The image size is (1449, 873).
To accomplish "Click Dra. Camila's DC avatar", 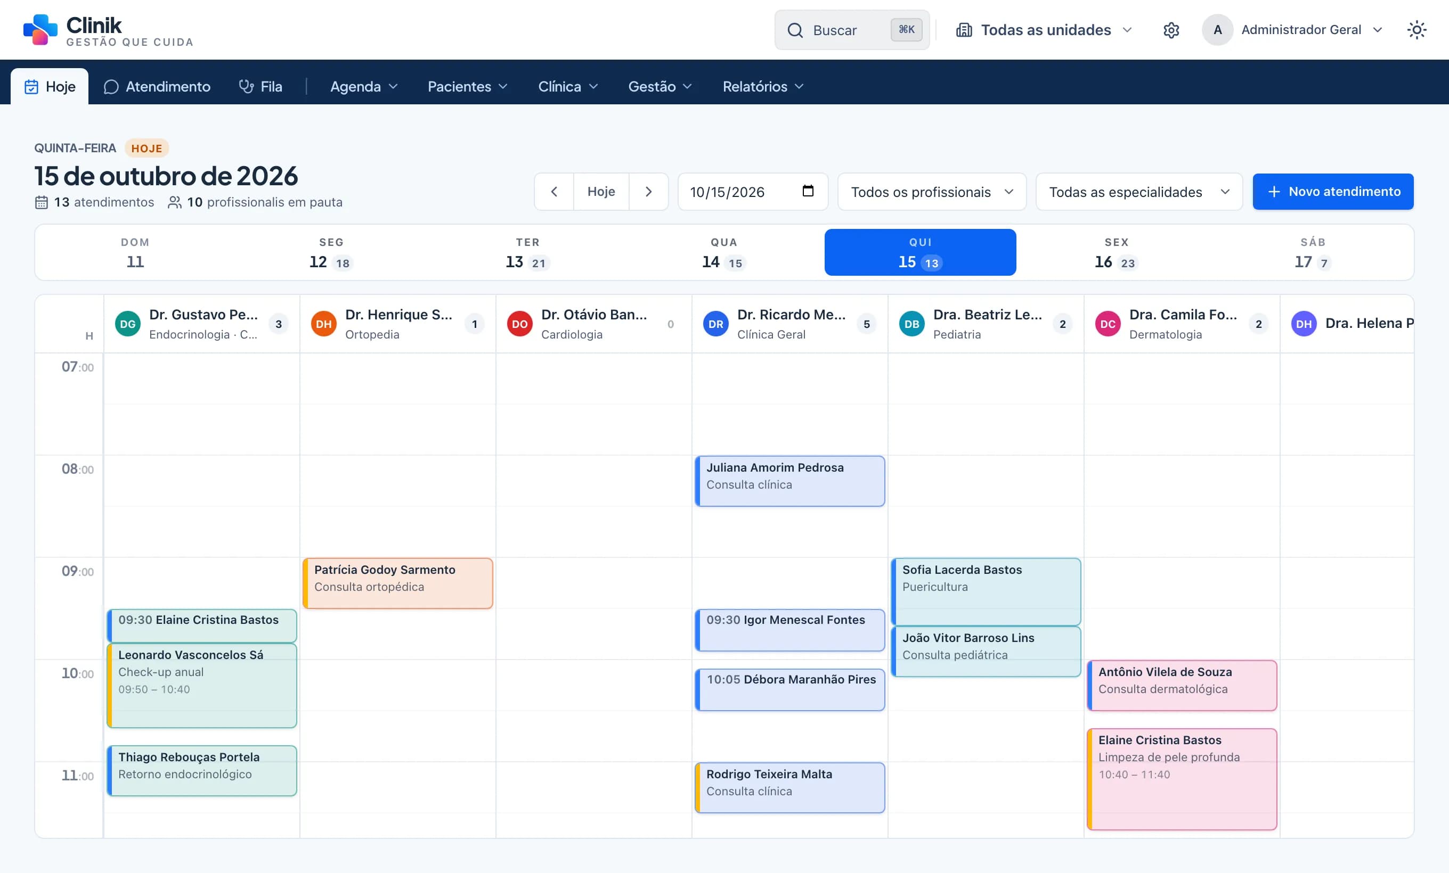I will (x=1108, y=324).
